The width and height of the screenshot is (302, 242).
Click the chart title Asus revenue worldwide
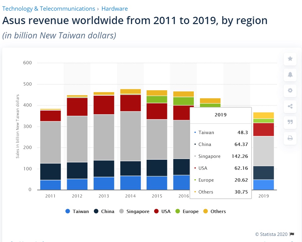135,21
